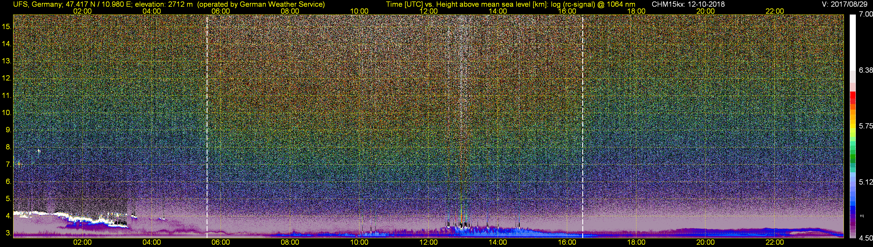Click the small "eq" mark beside the colorbar
Screen dimensions: 873x247
(x=862, y=216)
